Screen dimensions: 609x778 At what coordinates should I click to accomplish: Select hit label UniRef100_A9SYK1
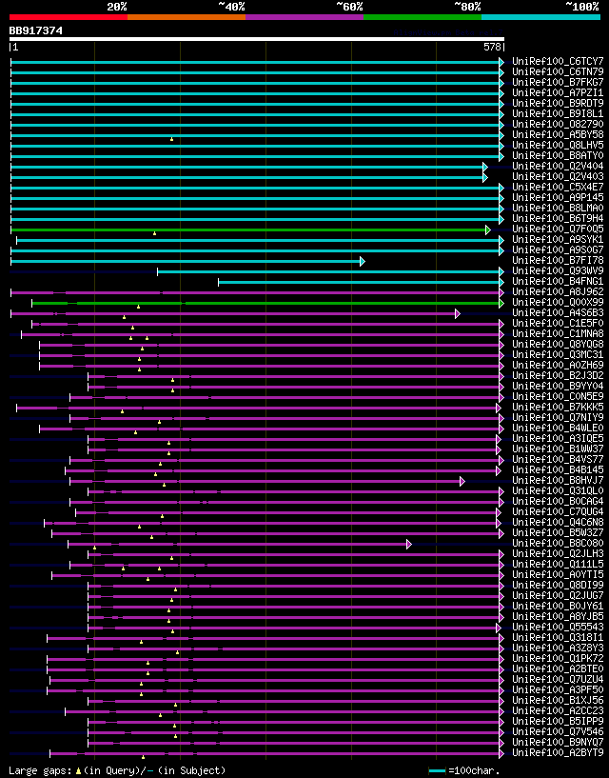(x=558, y=240)
